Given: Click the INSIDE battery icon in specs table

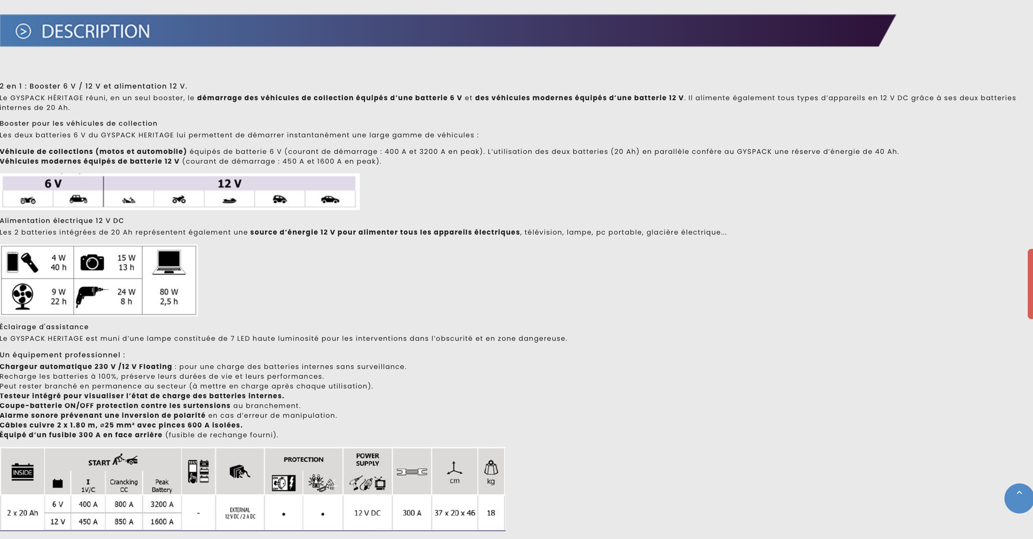Looking at the screenshot, I should tap(23, 472).
